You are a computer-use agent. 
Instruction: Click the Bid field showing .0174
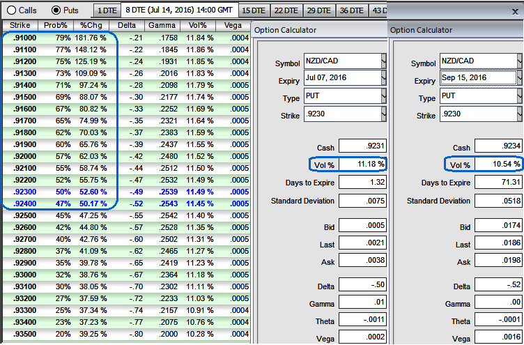(x=498, y=226)
